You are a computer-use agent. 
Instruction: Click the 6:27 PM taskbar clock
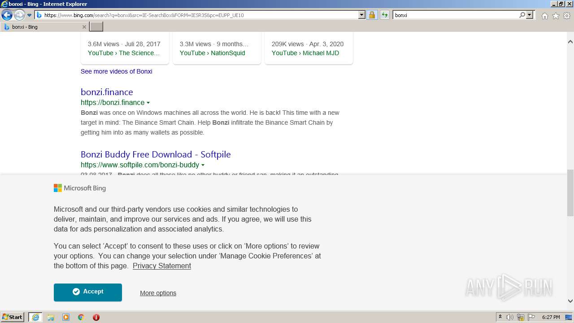pos(551,317)
